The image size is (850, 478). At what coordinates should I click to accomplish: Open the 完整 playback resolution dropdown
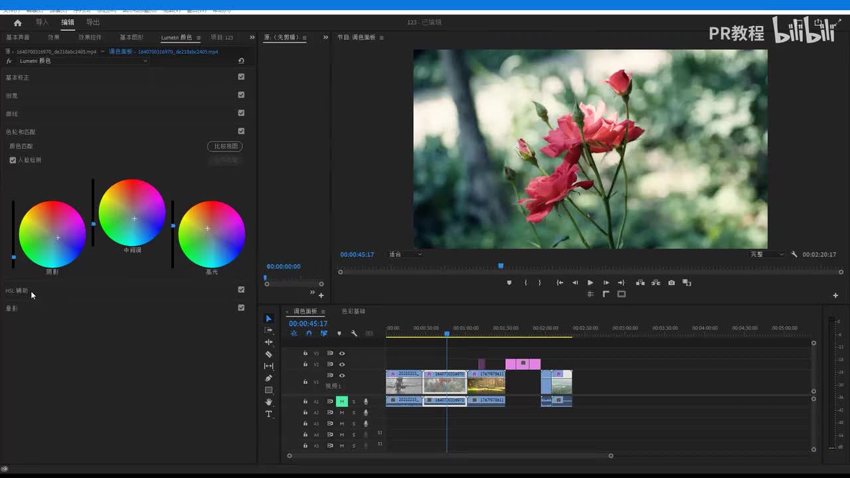point(767,254)
